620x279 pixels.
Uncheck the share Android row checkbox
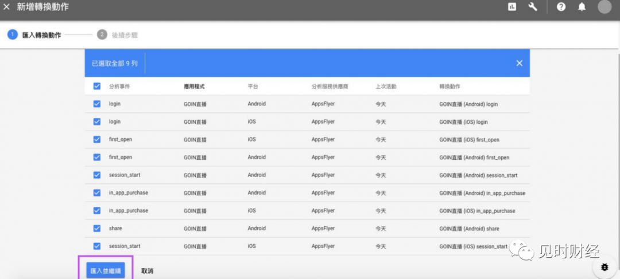click(x=97, y=228)
